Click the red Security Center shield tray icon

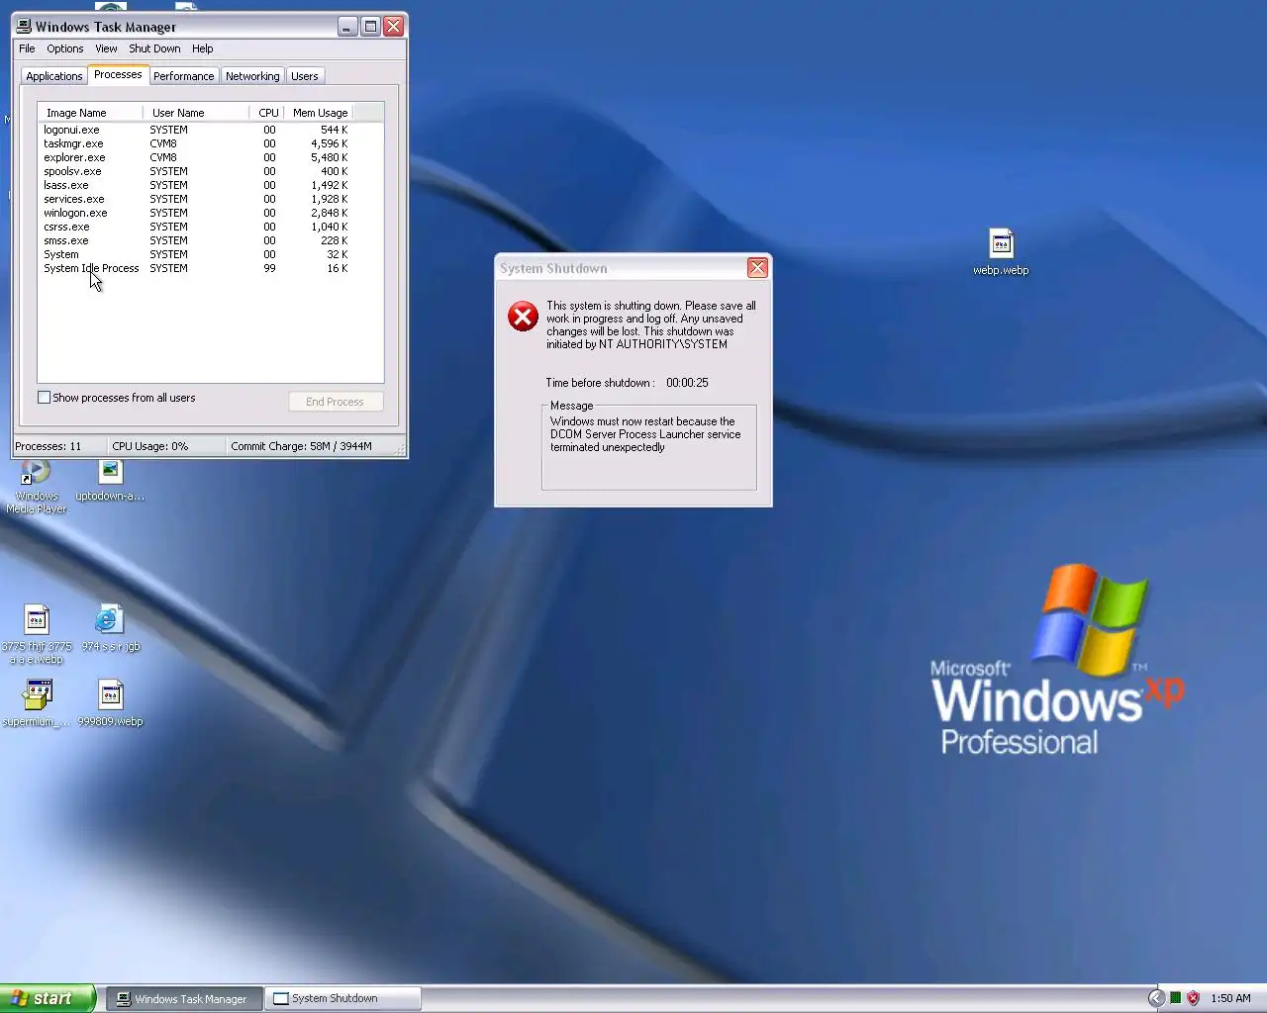(x=1193, y=998)
